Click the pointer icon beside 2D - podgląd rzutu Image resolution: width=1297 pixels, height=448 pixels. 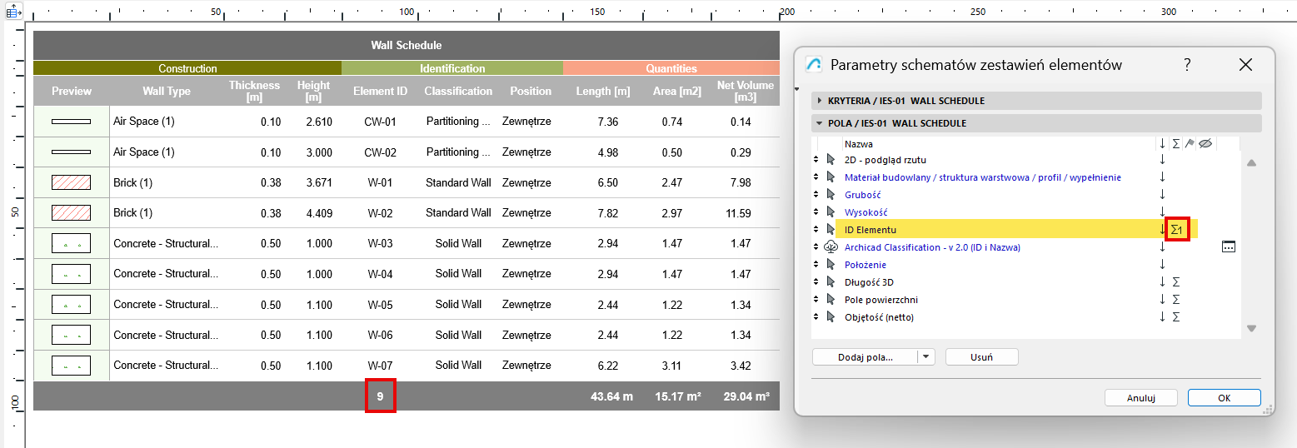pos(830,160)
